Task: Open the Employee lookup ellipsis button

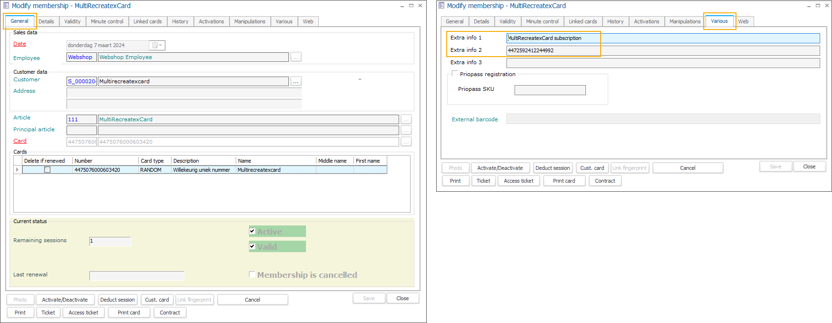Action: (296, 58)
